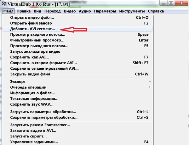The height and width of the screenshot is (145, 189).
Task: Click the VirtualDub app icon in title bar
Action: coord(3,4)
